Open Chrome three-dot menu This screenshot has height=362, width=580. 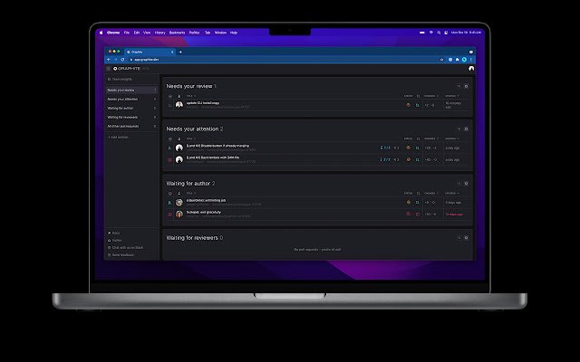[x=471, y=60]
